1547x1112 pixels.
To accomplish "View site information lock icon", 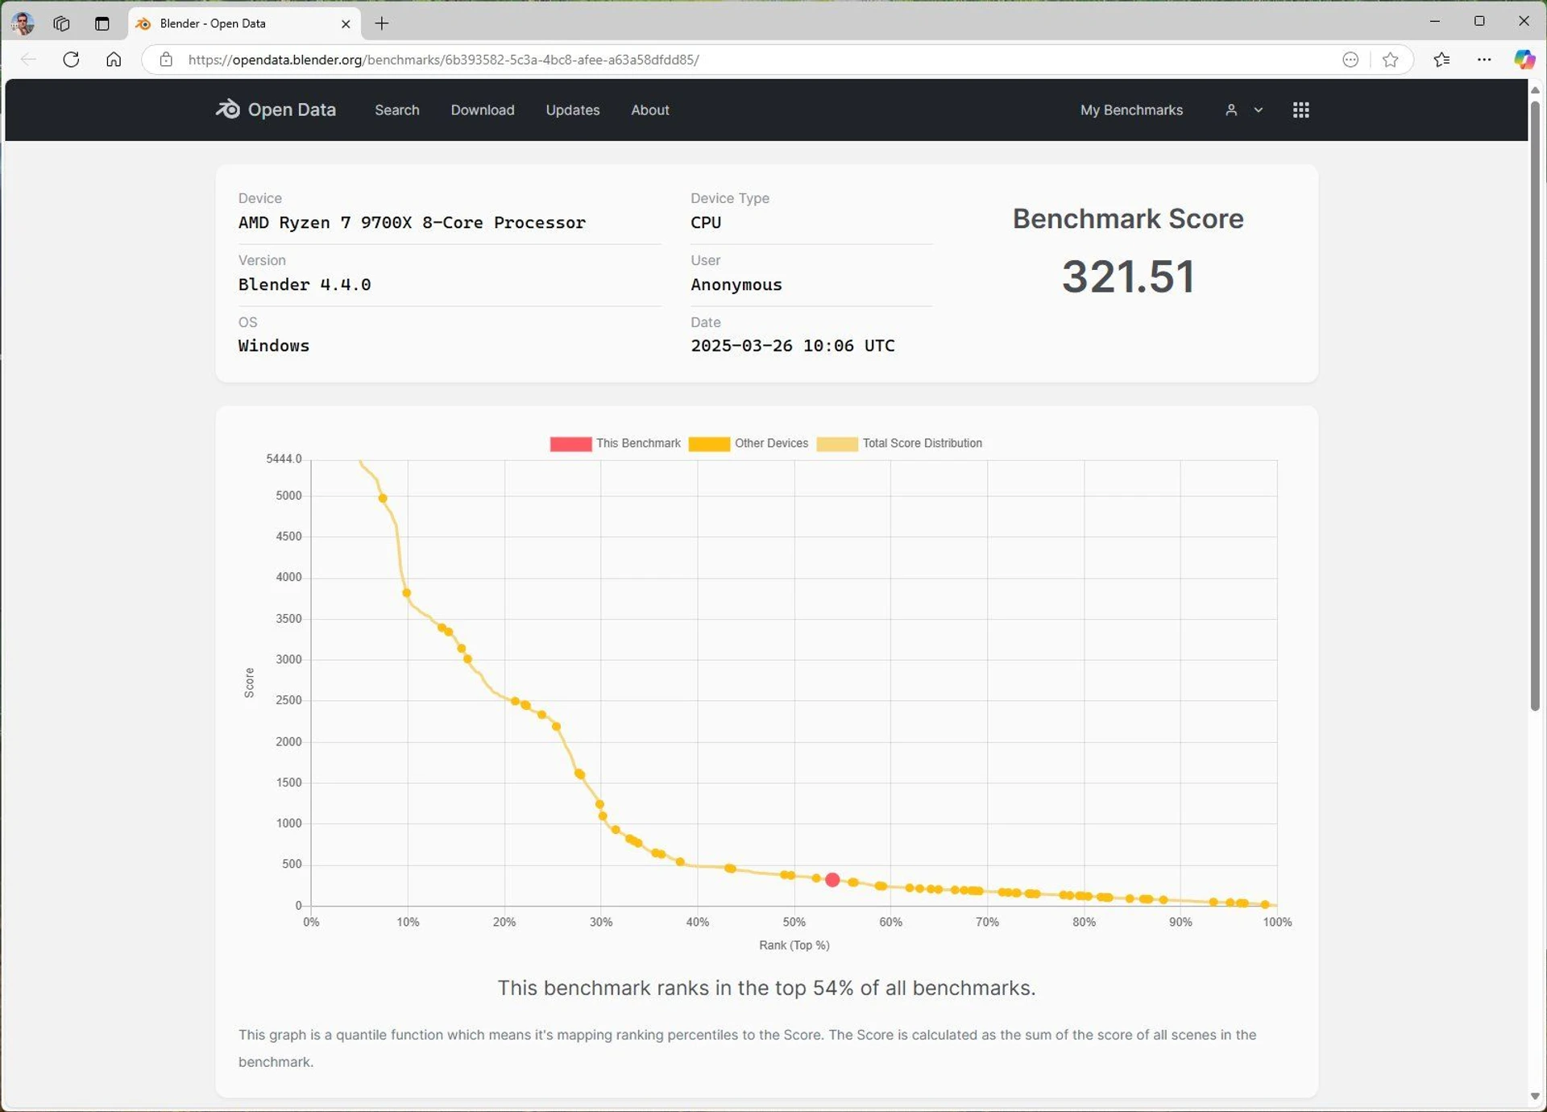I will (x=165, y=60).
